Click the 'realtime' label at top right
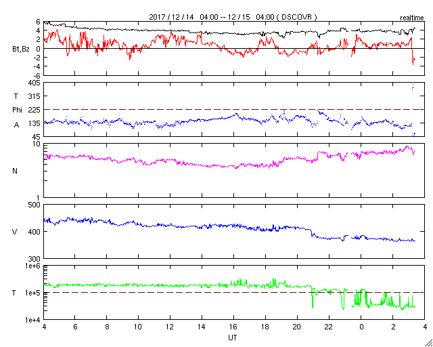Image resolution: width=433 pixels, height=347 pixels. [412, 18]
